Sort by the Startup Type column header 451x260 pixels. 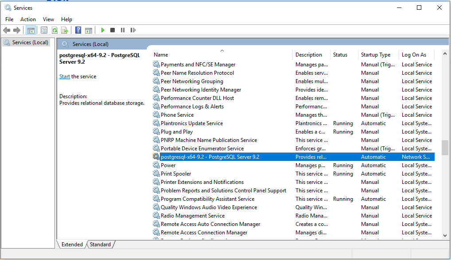pyautogui.click(x=376, y=55)
